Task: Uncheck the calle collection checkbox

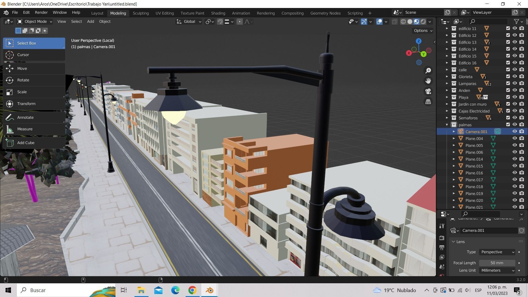Action: tap(508, 70)
